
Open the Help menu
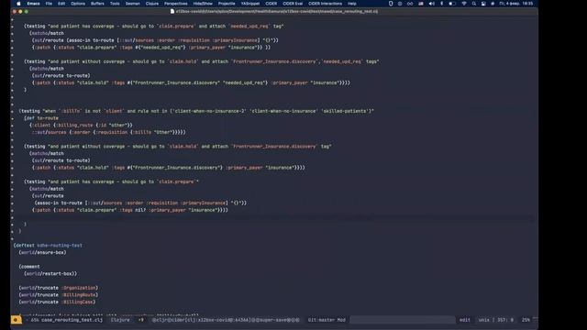click(x=352, y=4)
